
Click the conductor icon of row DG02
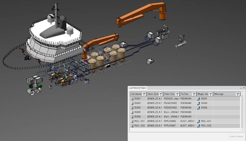[132, 108]
